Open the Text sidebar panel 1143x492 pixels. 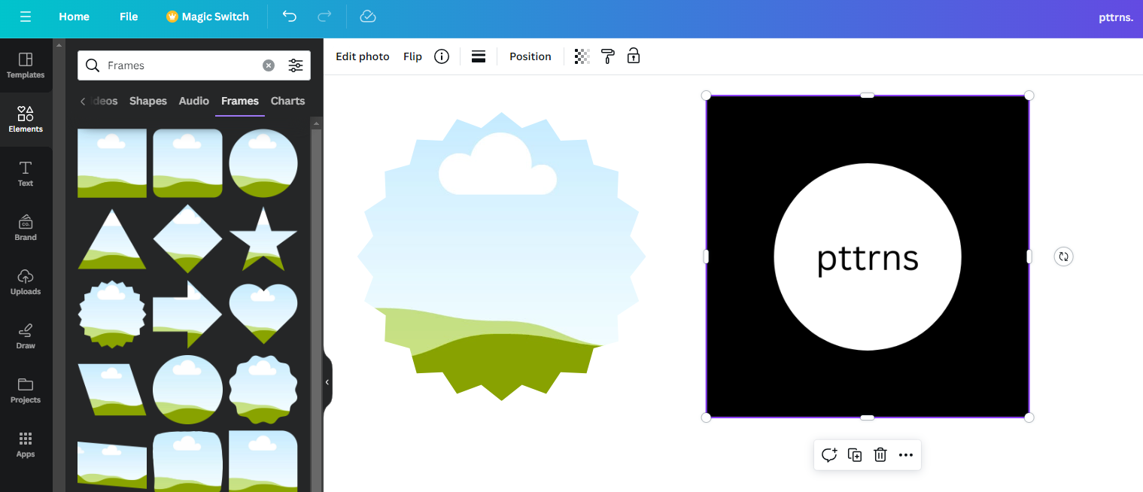pyautogui.click(x=26, y=174)
